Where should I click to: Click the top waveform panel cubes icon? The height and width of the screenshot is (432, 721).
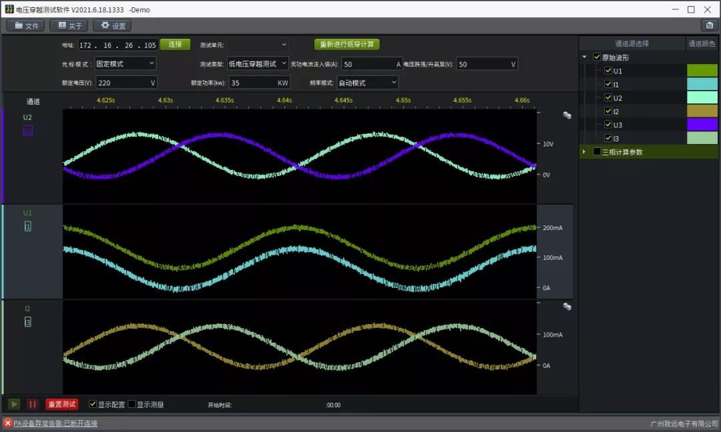567,115
